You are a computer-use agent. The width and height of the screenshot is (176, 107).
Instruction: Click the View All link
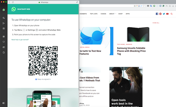point(156,23)
